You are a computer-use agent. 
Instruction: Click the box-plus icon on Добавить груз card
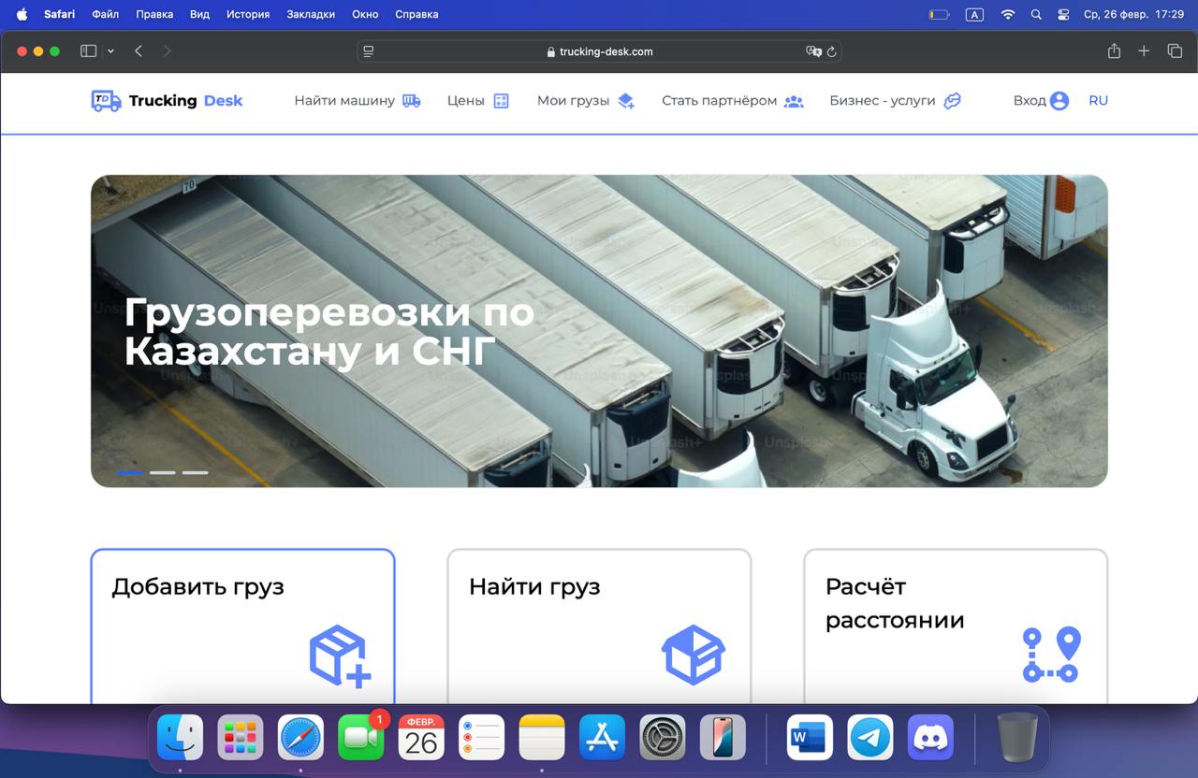336,655
